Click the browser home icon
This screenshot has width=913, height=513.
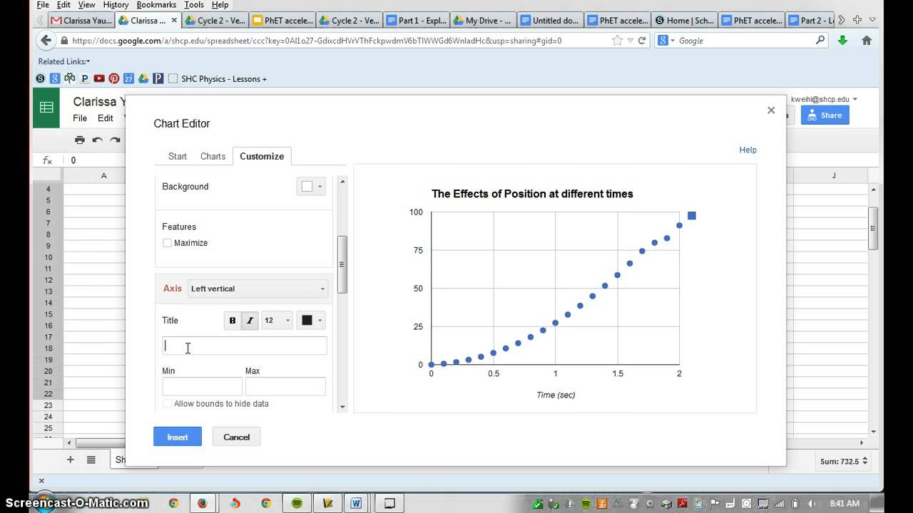pyautogui.click(x=867, y=41)
